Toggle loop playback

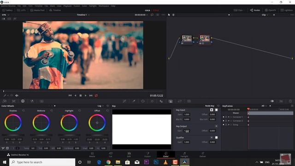(96, 95)
